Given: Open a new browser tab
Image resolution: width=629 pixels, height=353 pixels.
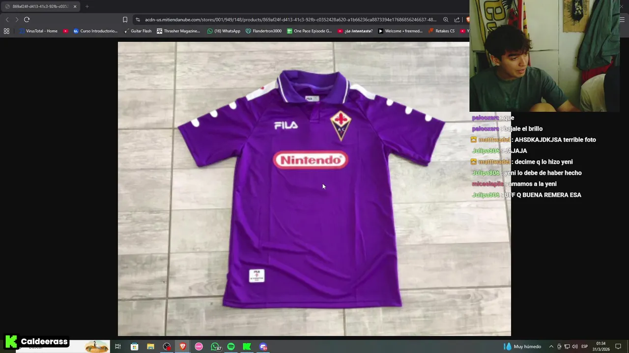Looking at the screenshot, I should (x=87, y=6).
